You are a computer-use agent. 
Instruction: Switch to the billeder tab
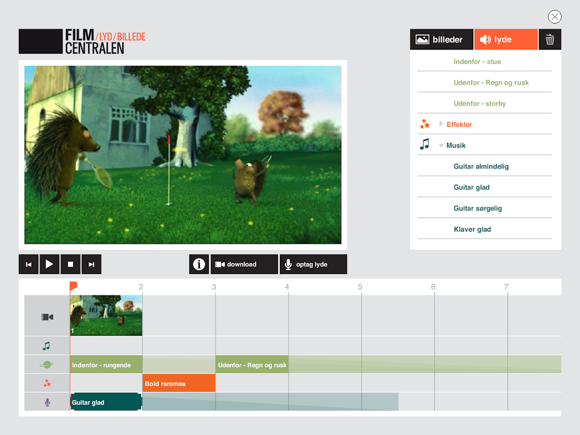coord(442,39)
